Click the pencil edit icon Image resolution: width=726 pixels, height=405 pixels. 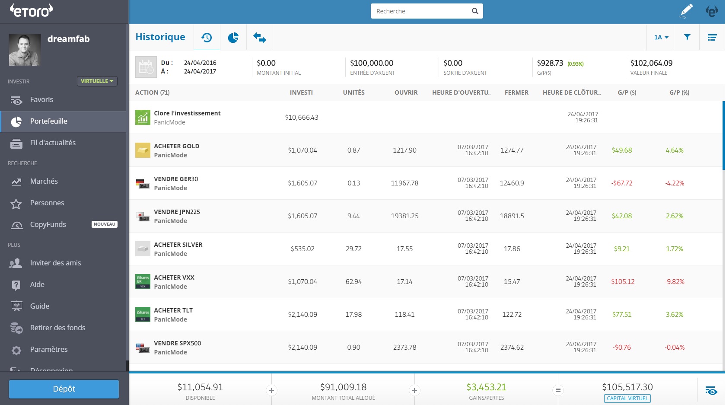tap(686, 11)
